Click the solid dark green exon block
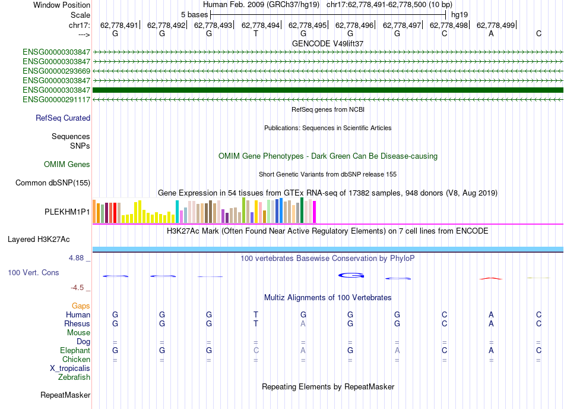Screen dimensions: 564x409 [x=328, y=90]
